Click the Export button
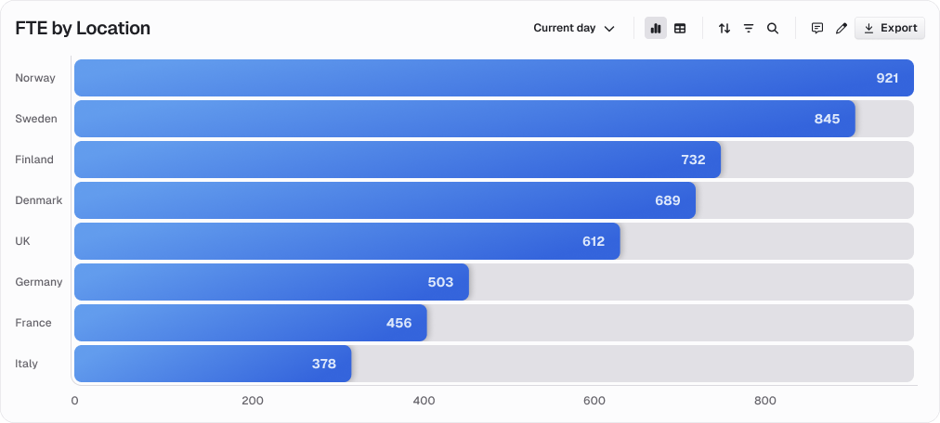The image size is (940, 423). click(x=890, y=28)
